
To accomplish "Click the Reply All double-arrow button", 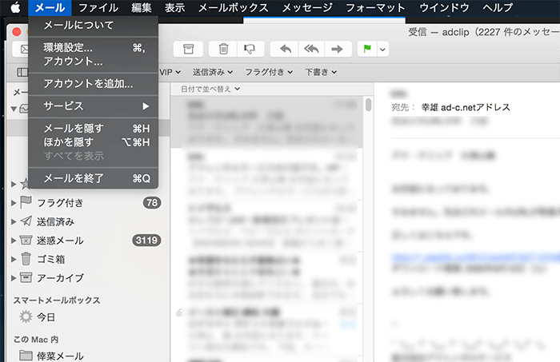I will click(311, 49).
